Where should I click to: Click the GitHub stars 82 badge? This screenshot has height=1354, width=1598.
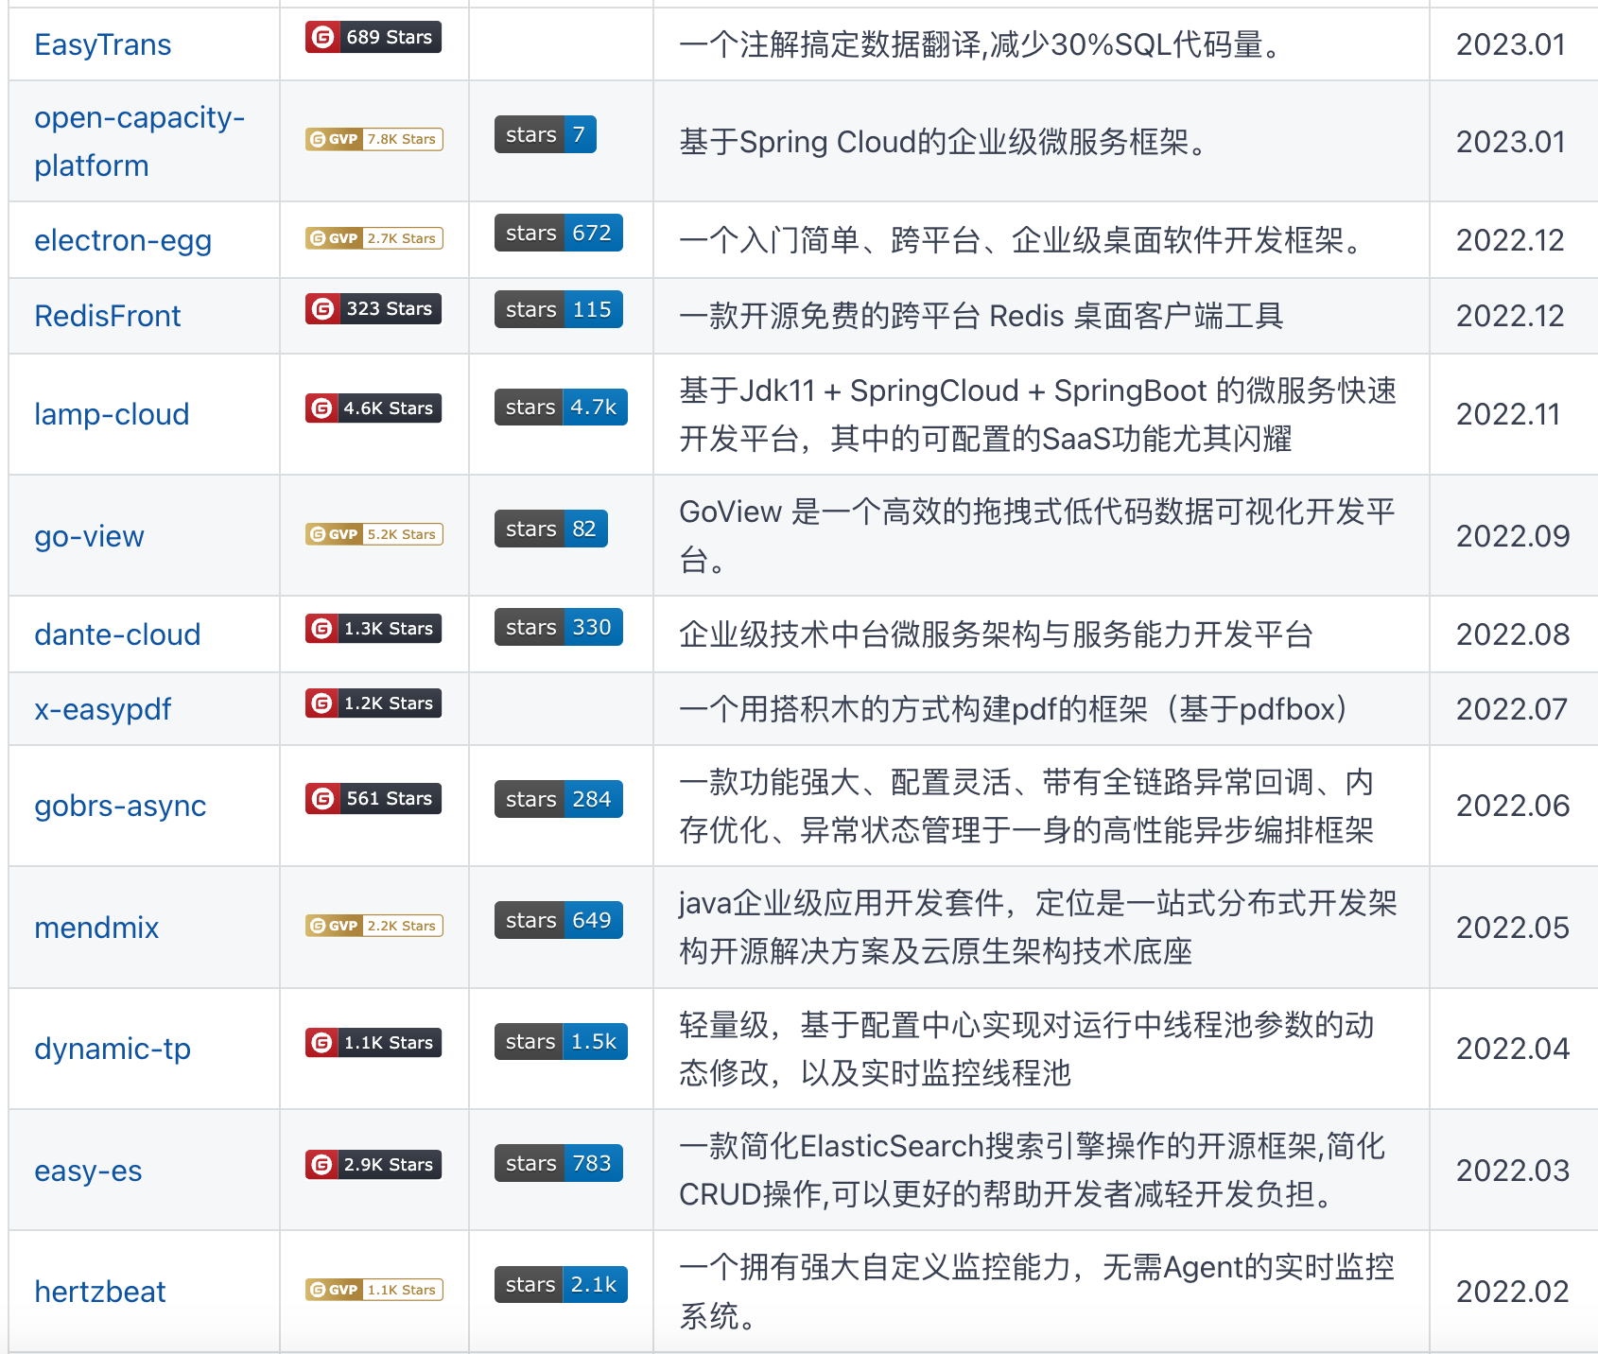click(551, 529)
